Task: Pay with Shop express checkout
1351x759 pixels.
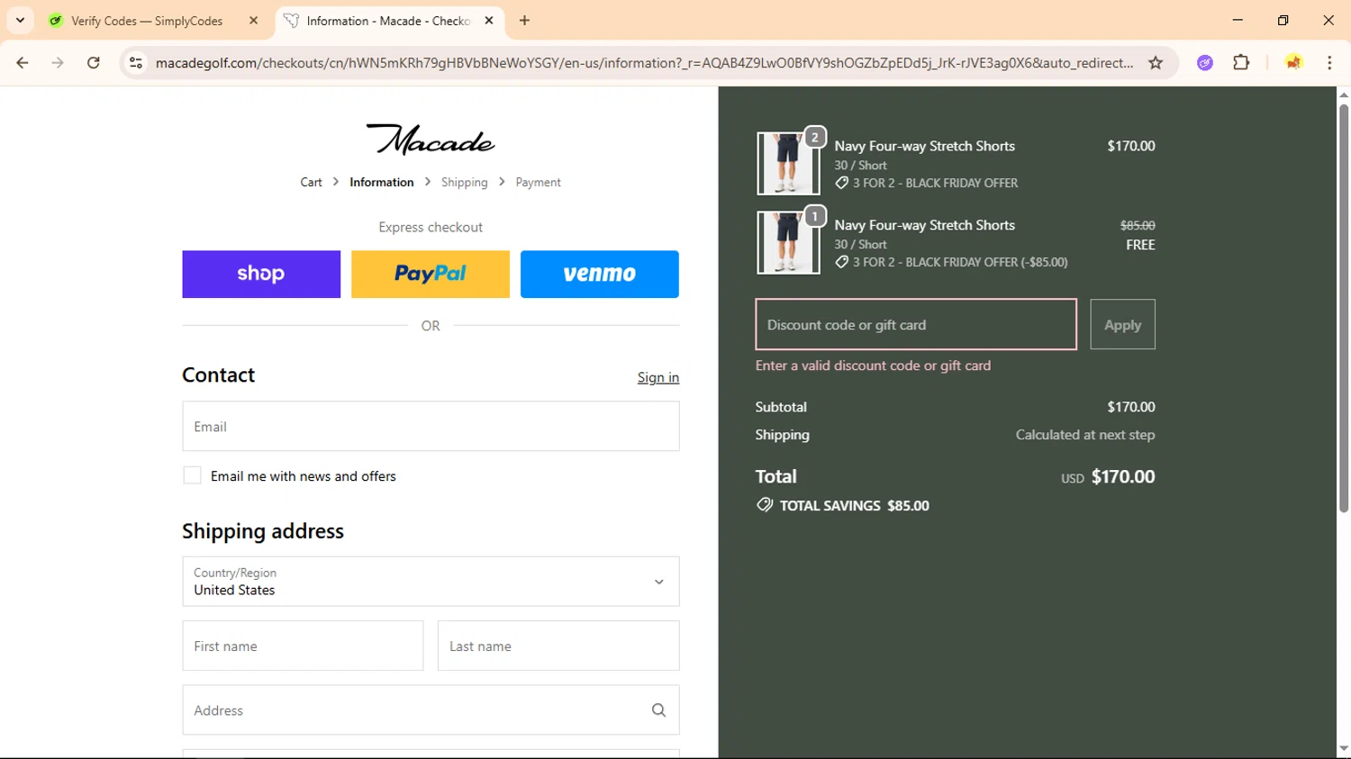Action: 261,274
